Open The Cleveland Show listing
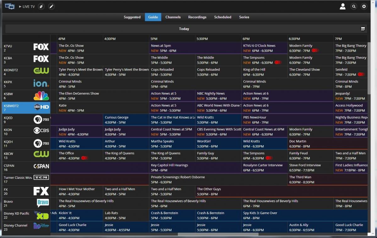 coord(310,72)
